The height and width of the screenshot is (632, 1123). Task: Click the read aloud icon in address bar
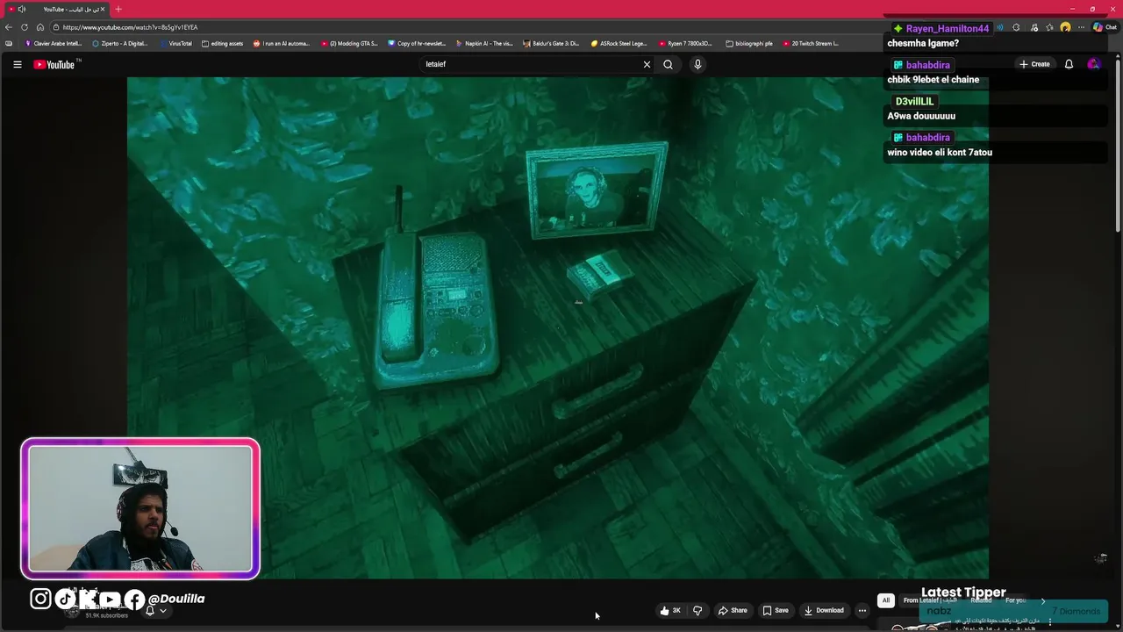click(999, 27)
